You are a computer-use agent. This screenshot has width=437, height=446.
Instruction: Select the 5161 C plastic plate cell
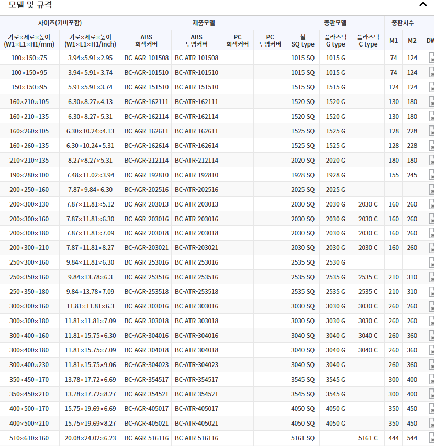click(368, 438)
